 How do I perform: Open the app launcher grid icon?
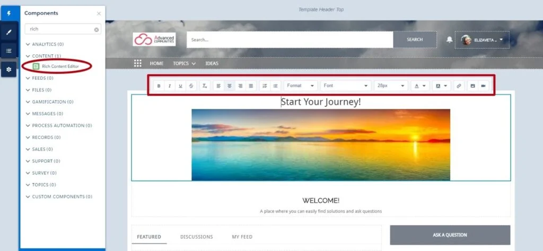[138, 63]
